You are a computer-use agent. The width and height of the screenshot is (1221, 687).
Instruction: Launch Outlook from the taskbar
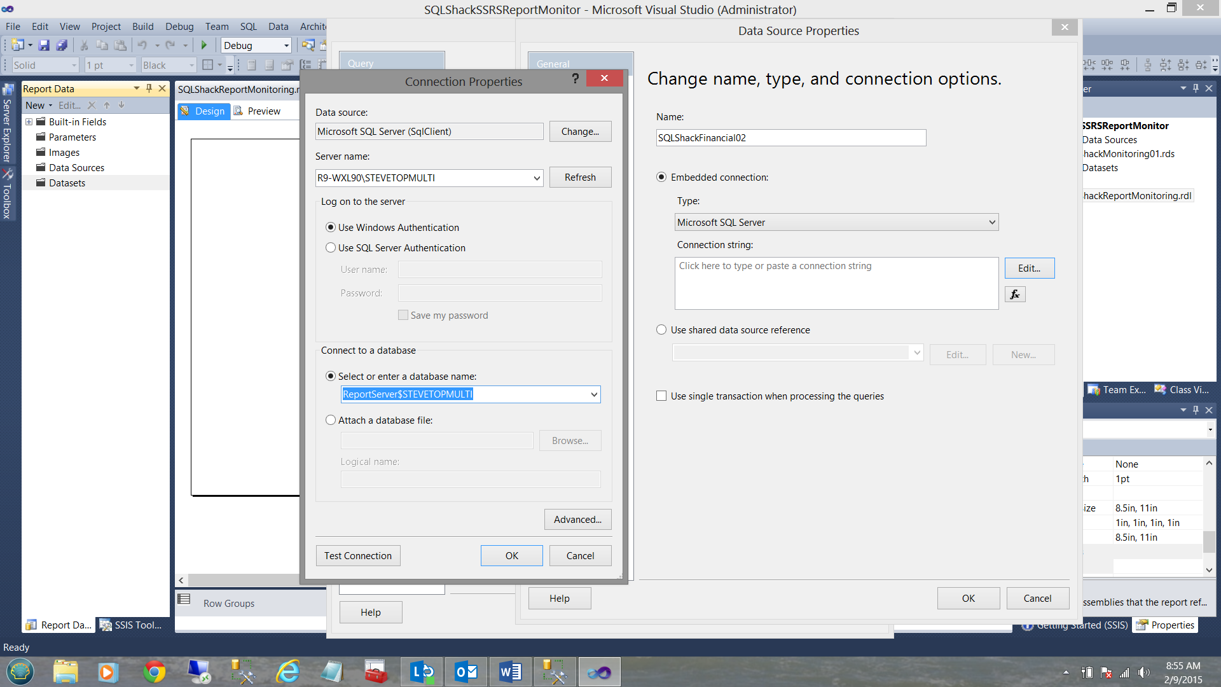466,672
